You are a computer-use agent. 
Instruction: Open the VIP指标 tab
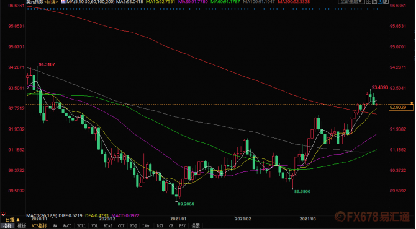point(39,226)
